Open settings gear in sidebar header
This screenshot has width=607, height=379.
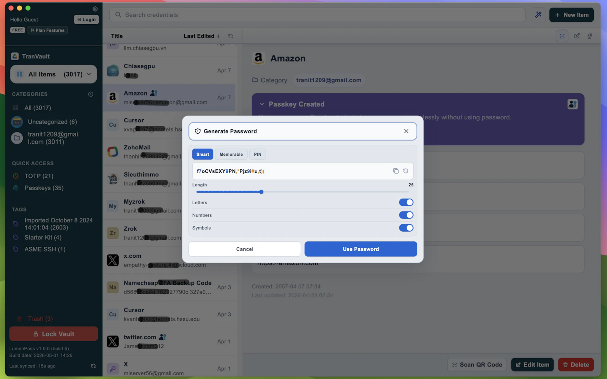(x=95, y=9)
